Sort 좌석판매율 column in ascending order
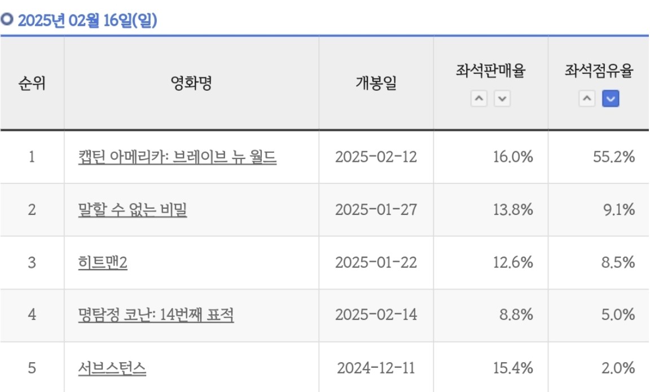 (479, 99)
